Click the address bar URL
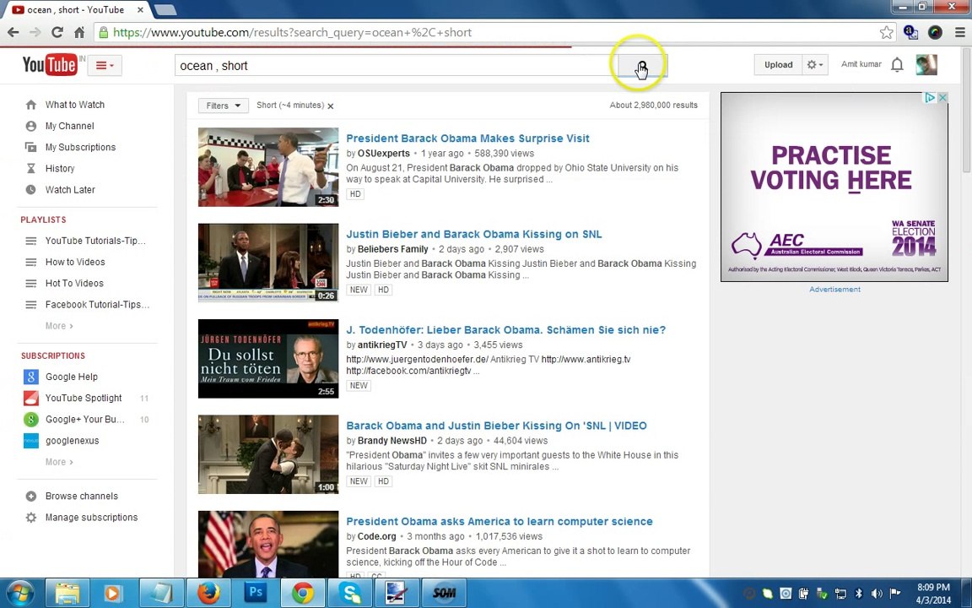Image resolution: width=972 pixels, height=608 pixels. pyautogui.click(x=292, y=32)
